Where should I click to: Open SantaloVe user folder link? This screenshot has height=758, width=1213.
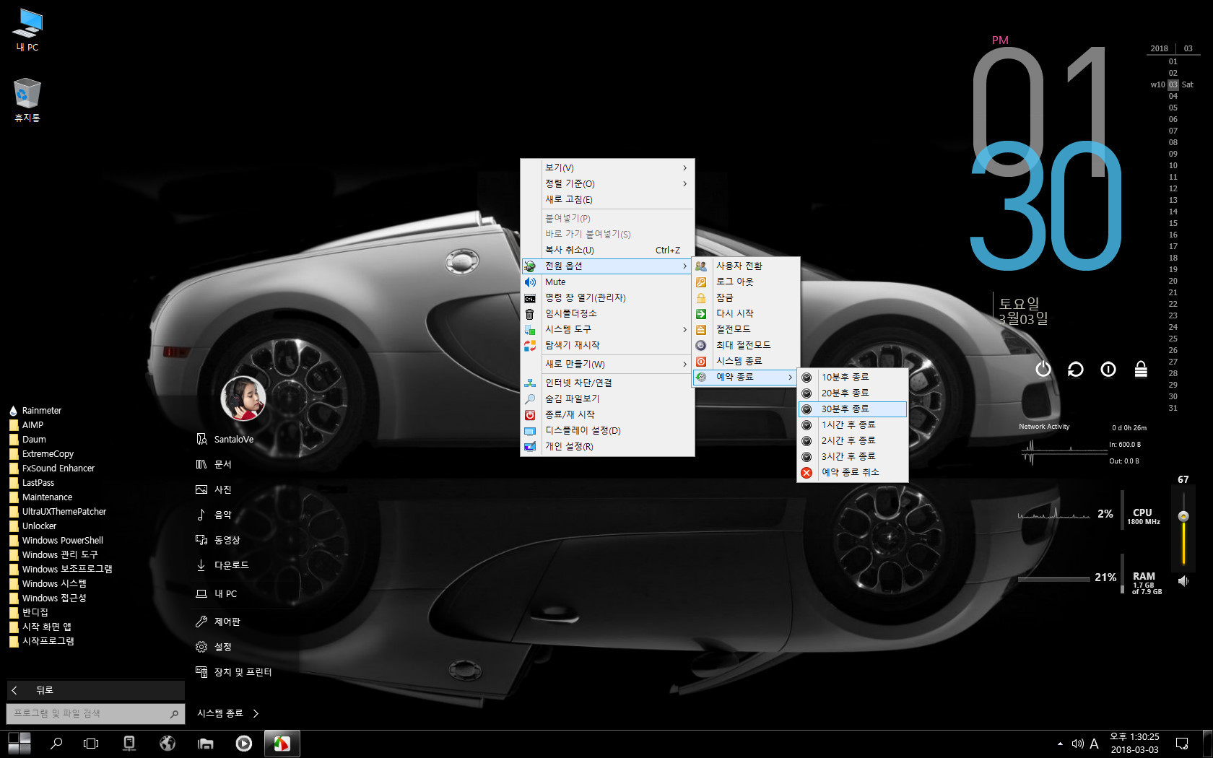pyautogui.click(x=225, y=439)
